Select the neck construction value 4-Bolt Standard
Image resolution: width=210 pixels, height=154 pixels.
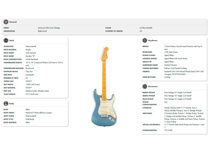point(32,59)
